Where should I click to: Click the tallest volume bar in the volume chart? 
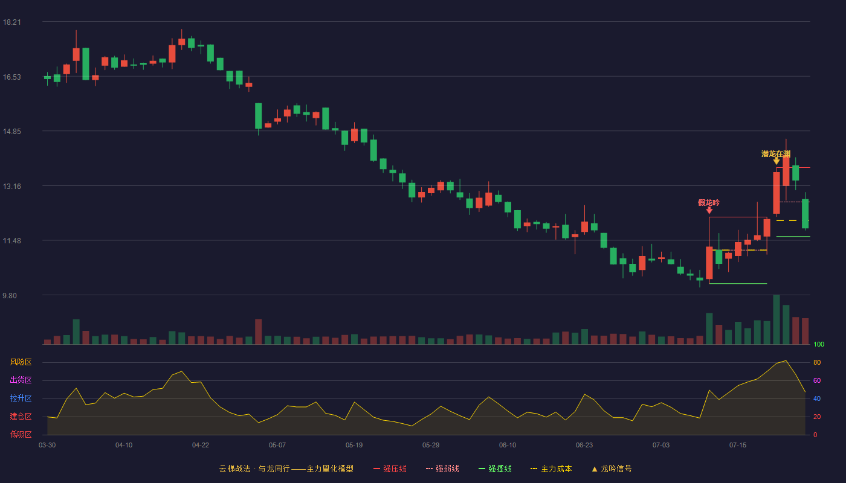pyautogui.click(x=777, y=319)
